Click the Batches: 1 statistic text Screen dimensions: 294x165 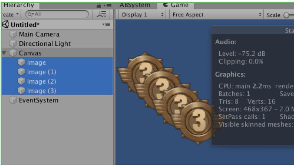pos(234,94)
